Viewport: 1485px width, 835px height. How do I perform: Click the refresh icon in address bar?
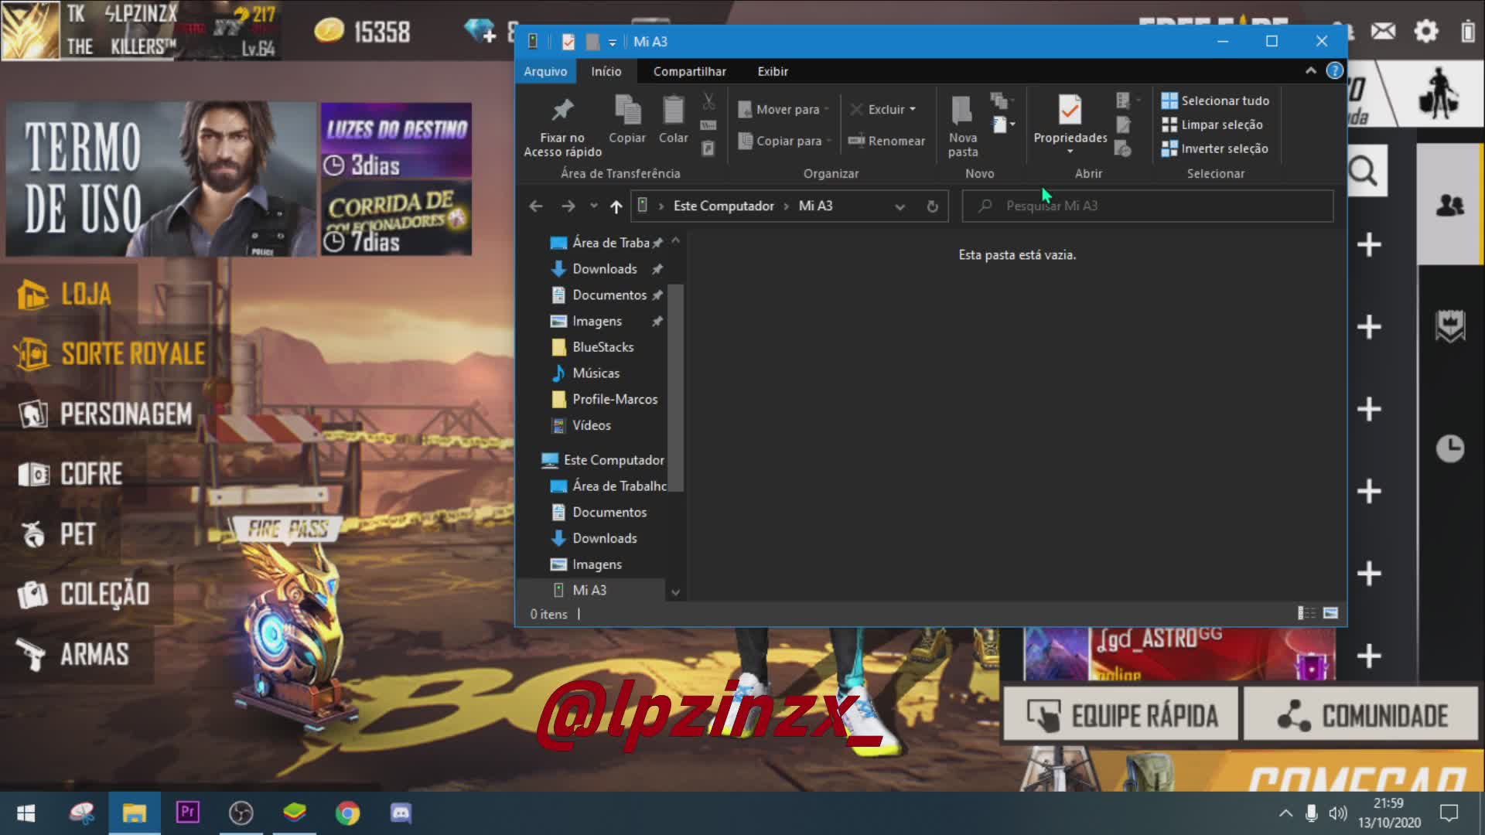[x=932, y=206]
